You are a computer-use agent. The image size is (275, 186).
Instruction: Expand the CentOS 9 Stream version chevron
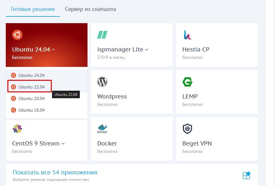[x=63, y=144]
